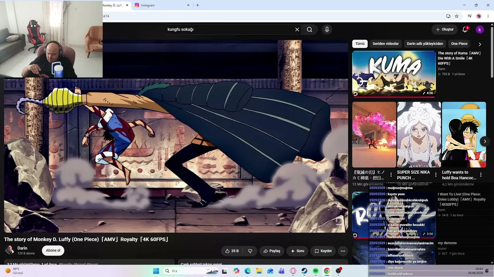494x277 pixels.
Task: Open the "my demons" video title
Action: click(x=447, y=243)
